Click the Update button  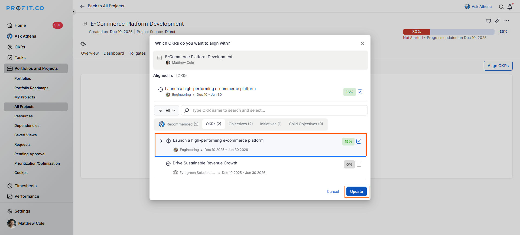(x=356, y=191)
